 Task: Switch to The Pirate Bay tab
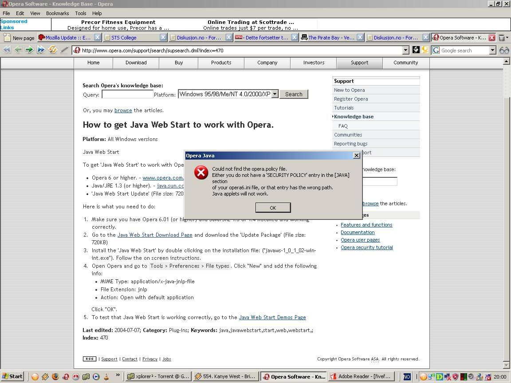tap(331, 37)
